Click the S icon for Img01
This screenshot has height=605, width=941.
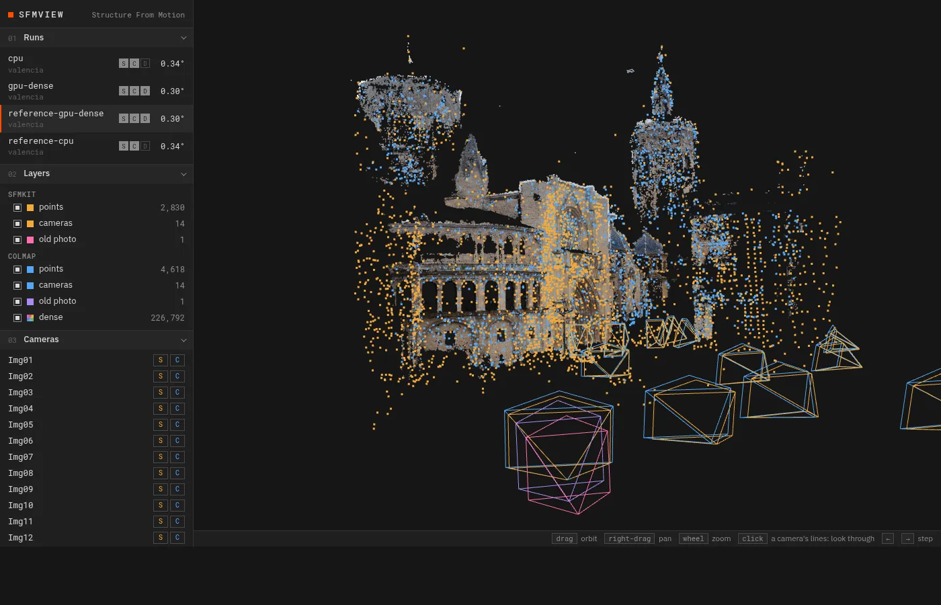tap(161, 360)
